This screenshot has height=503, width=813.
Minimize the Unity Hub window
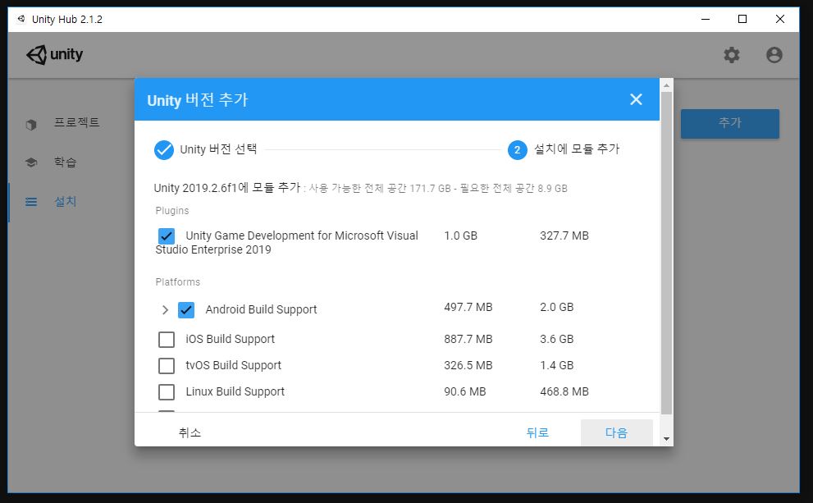706,19
